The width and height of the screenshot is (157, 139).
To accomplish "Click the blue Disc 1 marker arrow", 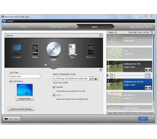I will [108, 76].
